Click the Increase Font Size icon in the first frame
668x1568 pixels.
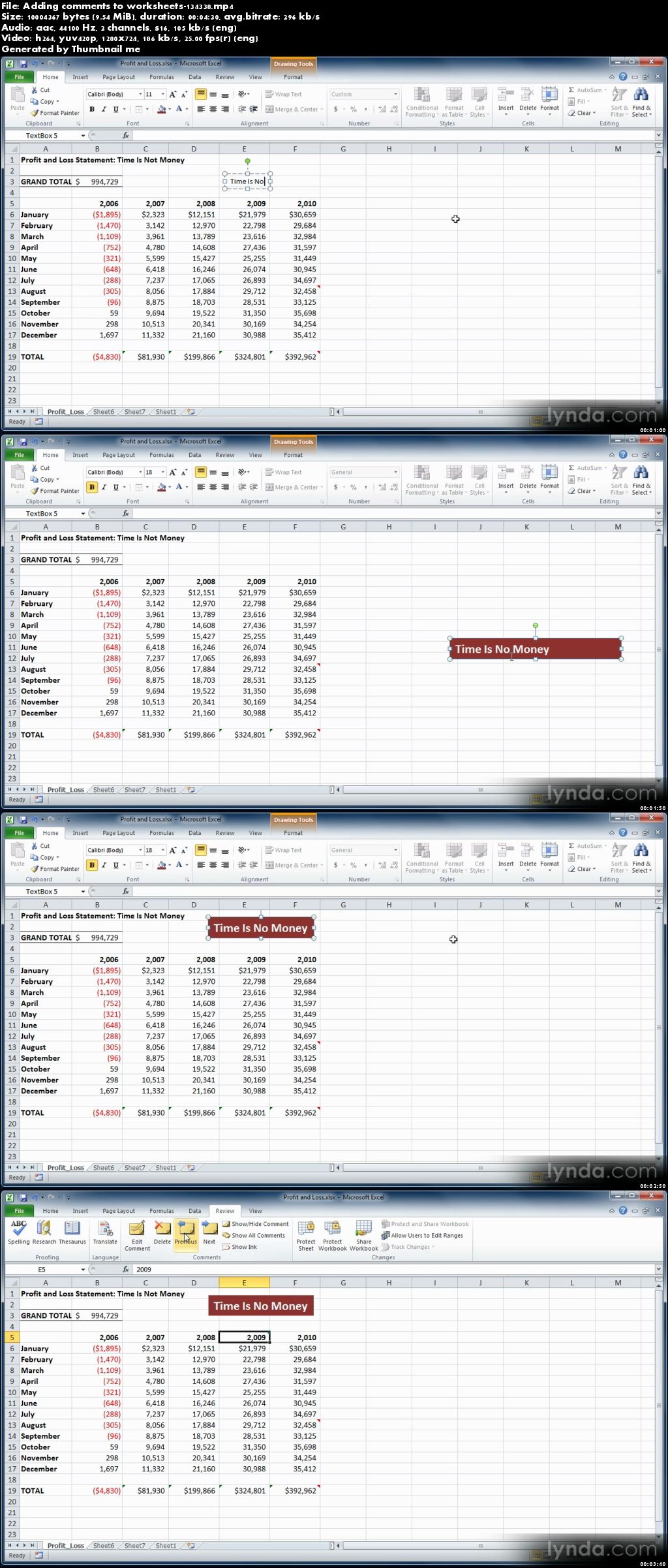173,95
